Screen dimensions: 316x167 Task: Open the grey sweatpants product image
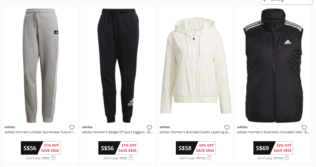coord(41,66)
